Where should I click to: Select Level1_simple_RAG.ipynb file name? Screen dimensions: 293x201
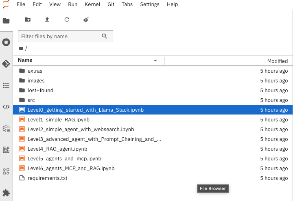59,119
